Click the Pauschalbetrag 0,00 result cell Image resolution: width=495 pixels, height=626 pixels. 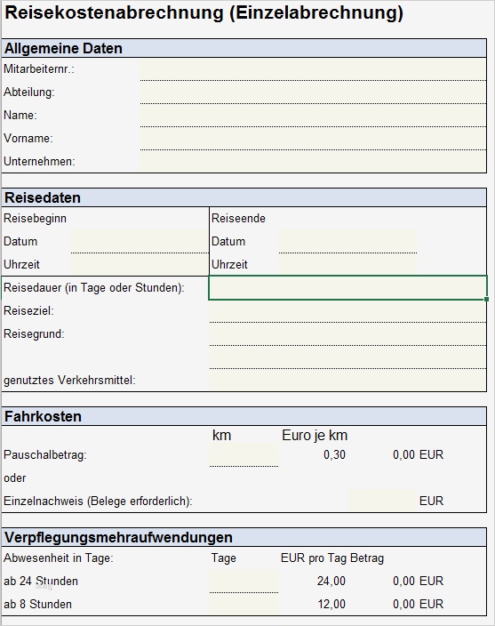[x=403, y=454]
